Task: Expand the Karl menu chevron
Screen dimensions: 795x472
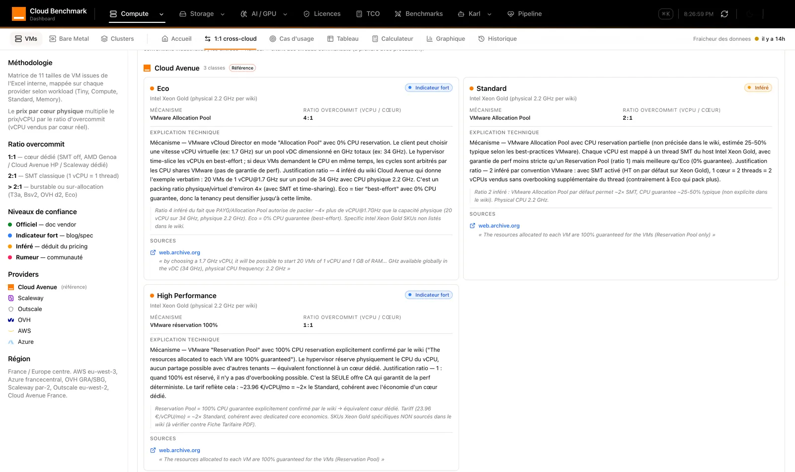Action: (489, 14)
